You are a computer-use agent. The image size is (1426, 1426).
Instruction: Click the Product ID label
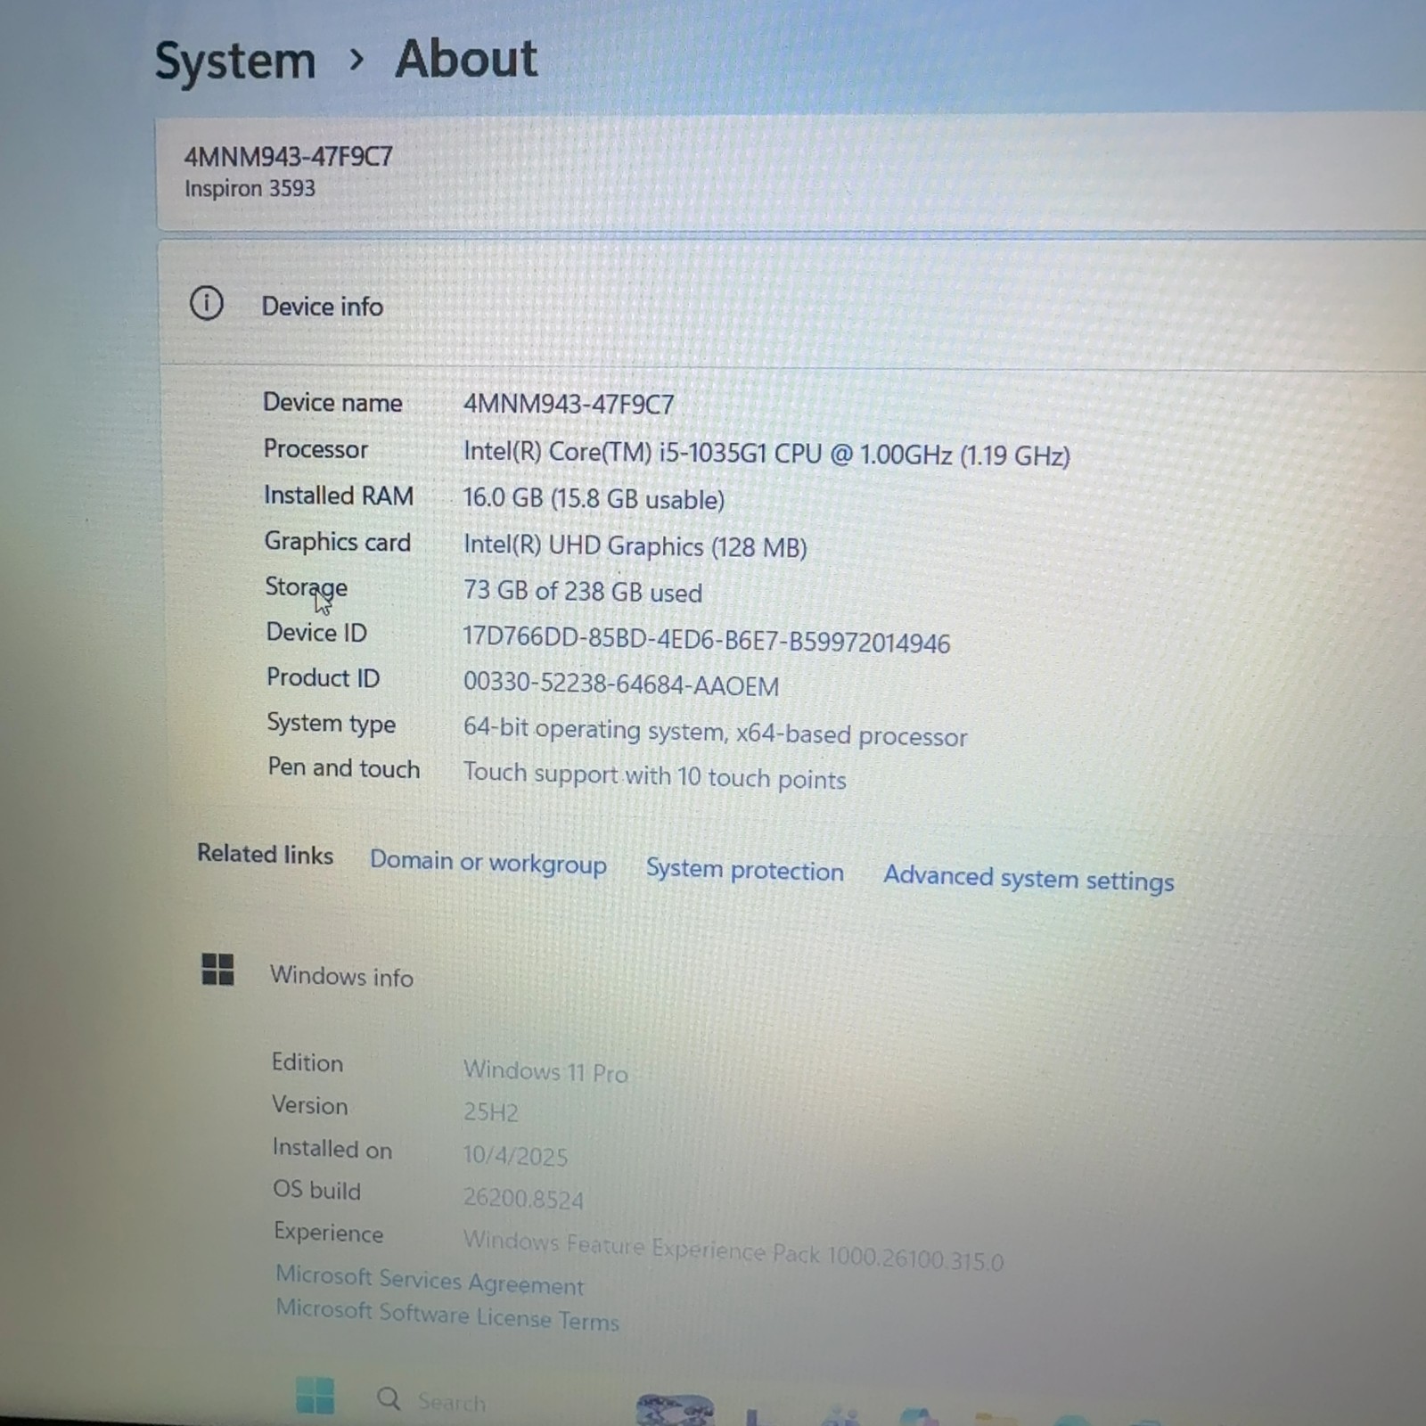tap(324, 678)
